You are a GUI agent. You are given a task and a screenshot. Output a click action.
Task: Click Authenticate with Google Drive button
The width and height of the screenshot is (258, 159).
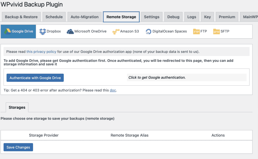(35, 78)
